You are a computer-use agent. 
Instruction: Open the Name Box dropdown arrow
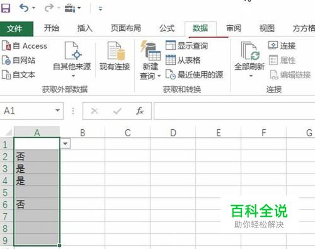[x=57, y=110]
